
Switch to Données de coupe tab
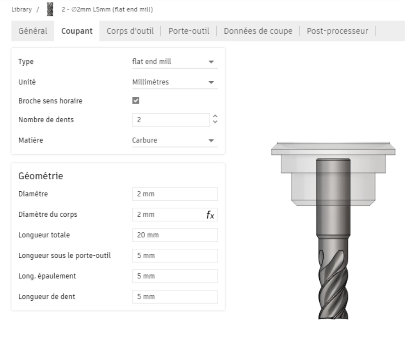(x=258, y=31)
